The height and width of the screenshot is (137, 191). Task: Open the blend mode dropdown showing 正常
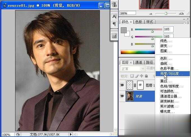tap(133, 69)
